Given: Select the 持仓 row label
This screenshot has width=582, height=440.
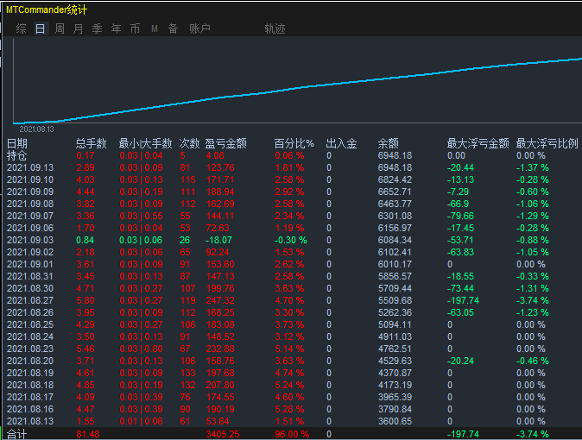Looking at the screenshot, I should click(x=16, y=155).
